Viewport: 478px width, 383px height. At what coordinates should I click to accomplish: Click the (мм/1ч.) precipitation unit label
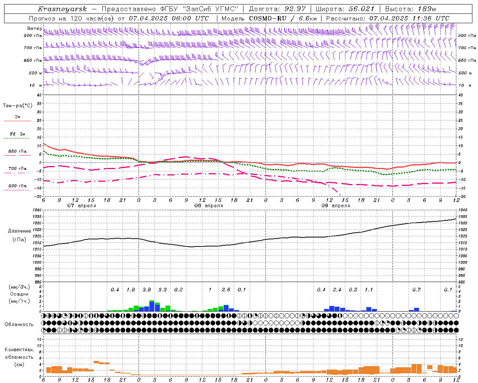[x=19, y=301]
